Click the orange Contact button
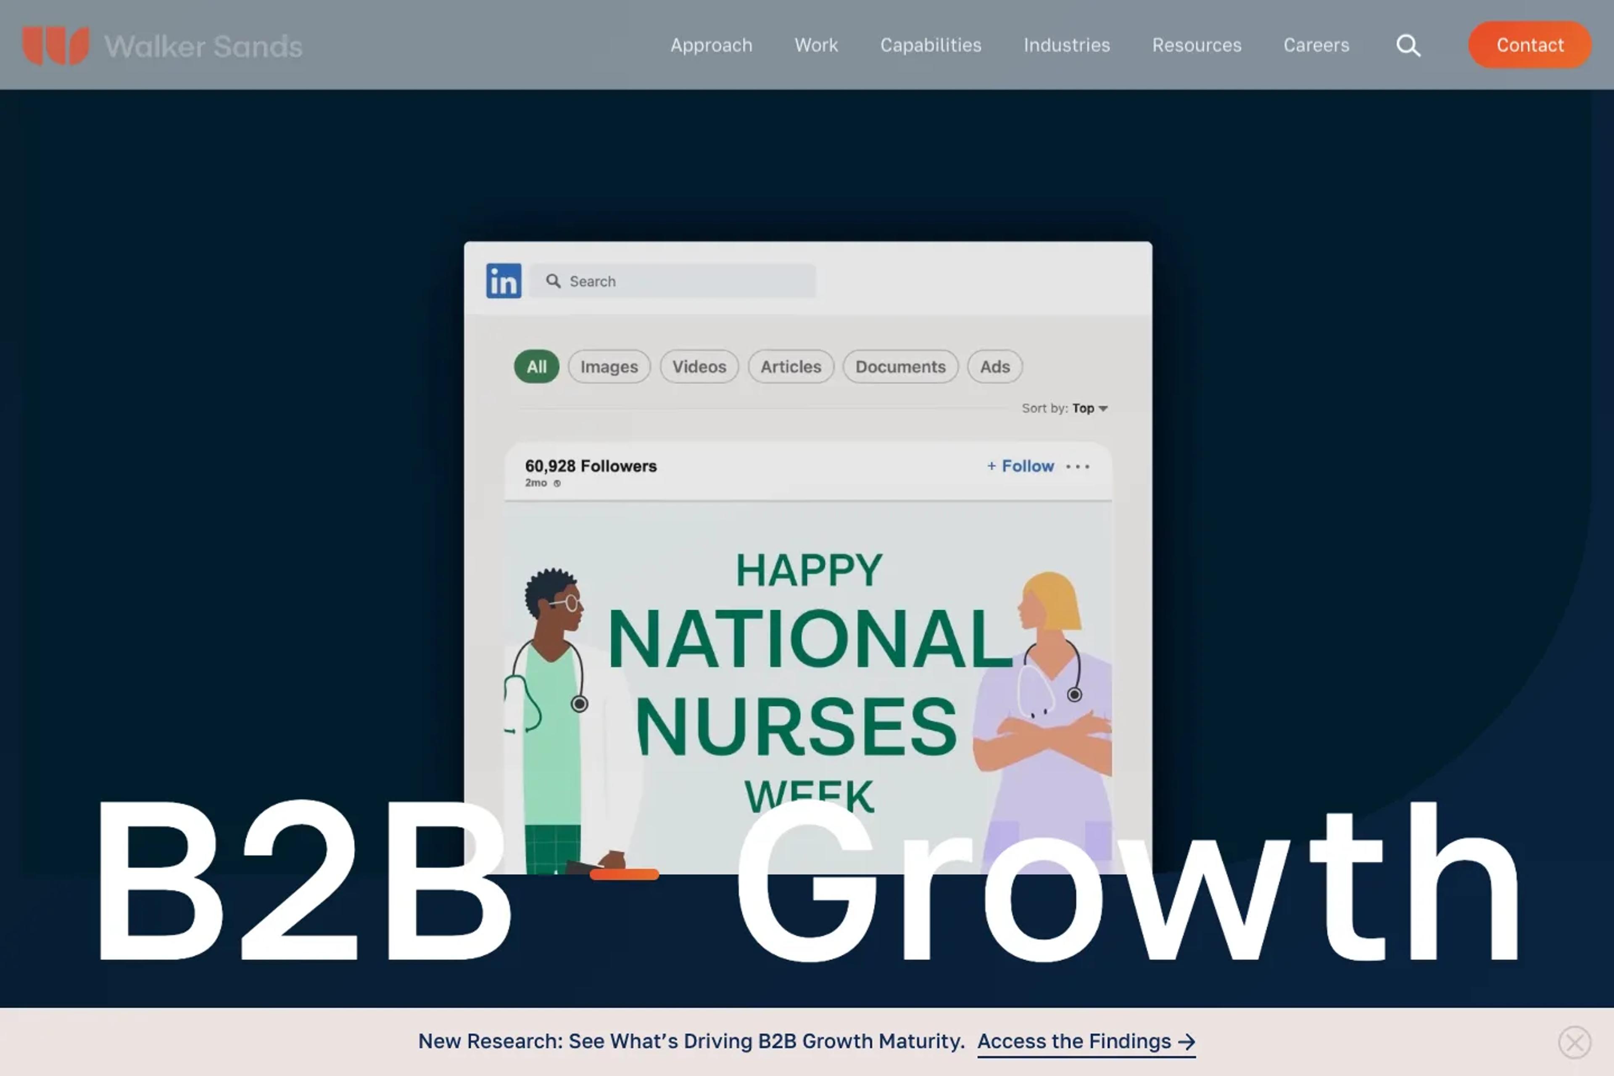The image size is (1614, 1076). pyautogui.click(x=1530, y=45)
